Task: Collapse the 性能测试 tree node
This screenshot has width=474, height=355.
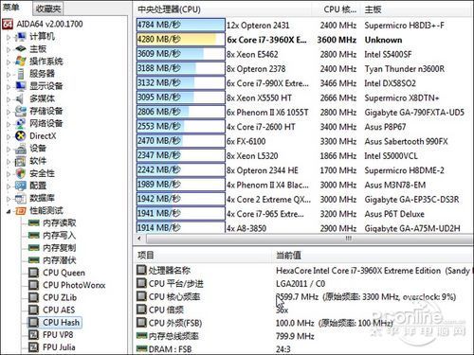Action: pyautogui.click(x=9, y=211)
